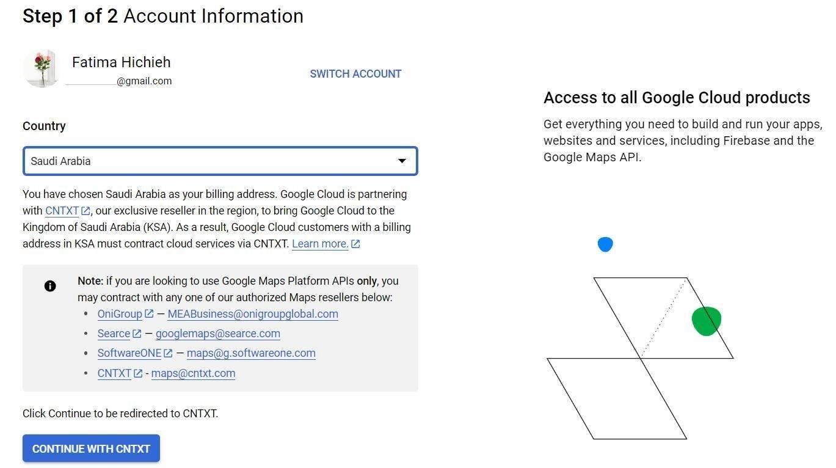Open the CNTXT reseller link in the billing paragraph
Viewport: 836px width, 468px height.
[62, 211]
